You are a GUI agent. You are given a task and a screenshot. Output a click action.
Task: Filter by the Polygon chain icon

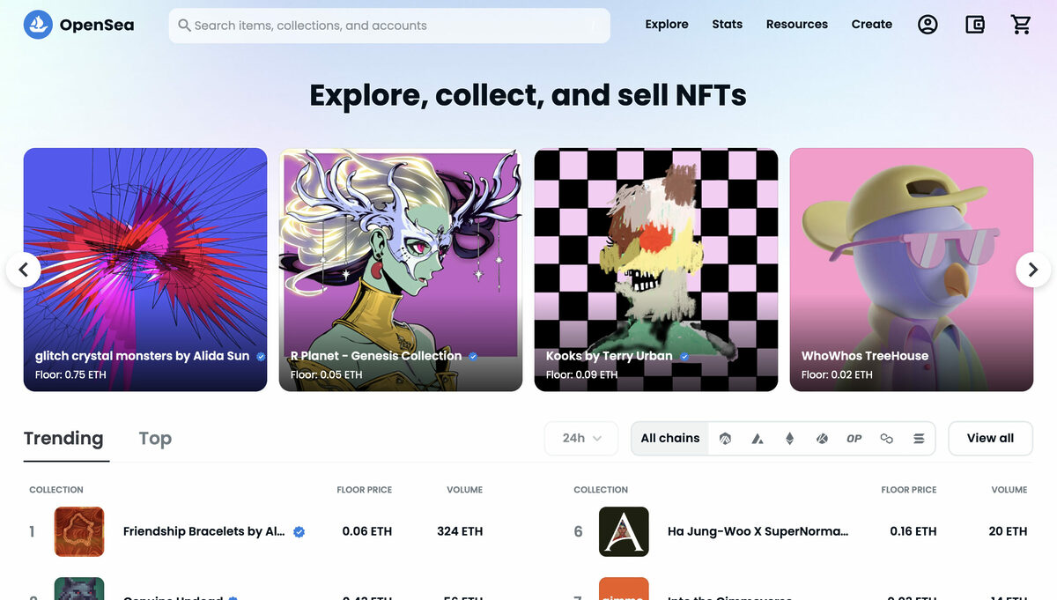[x=886, y=438]
